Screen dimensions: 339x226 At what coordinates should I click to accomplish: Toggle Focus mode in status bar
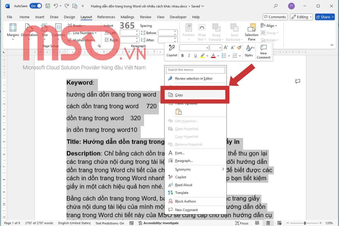click(x=242, y=223)
